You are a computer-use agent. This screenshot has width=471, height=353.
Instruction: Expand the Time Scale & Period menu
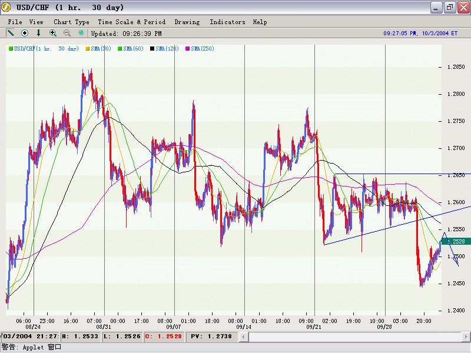point(131,22)
